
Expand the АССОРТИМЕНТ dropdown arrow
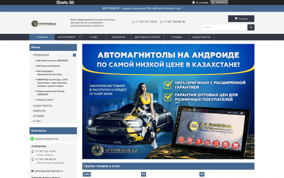(79, 37)
